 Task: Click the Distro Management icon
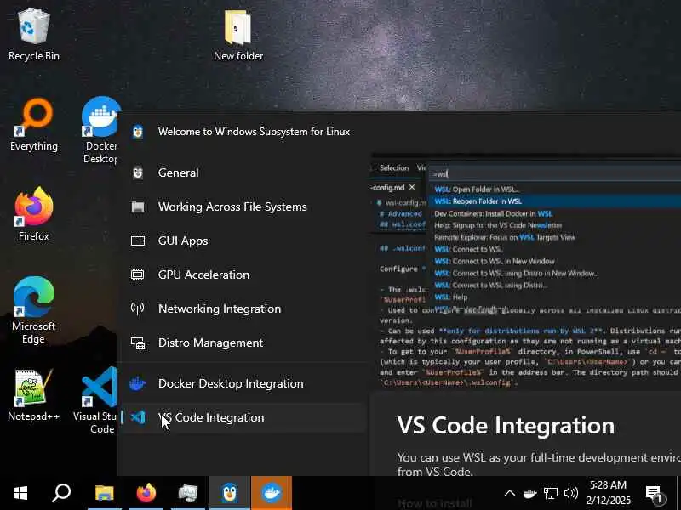coord(138,343)
